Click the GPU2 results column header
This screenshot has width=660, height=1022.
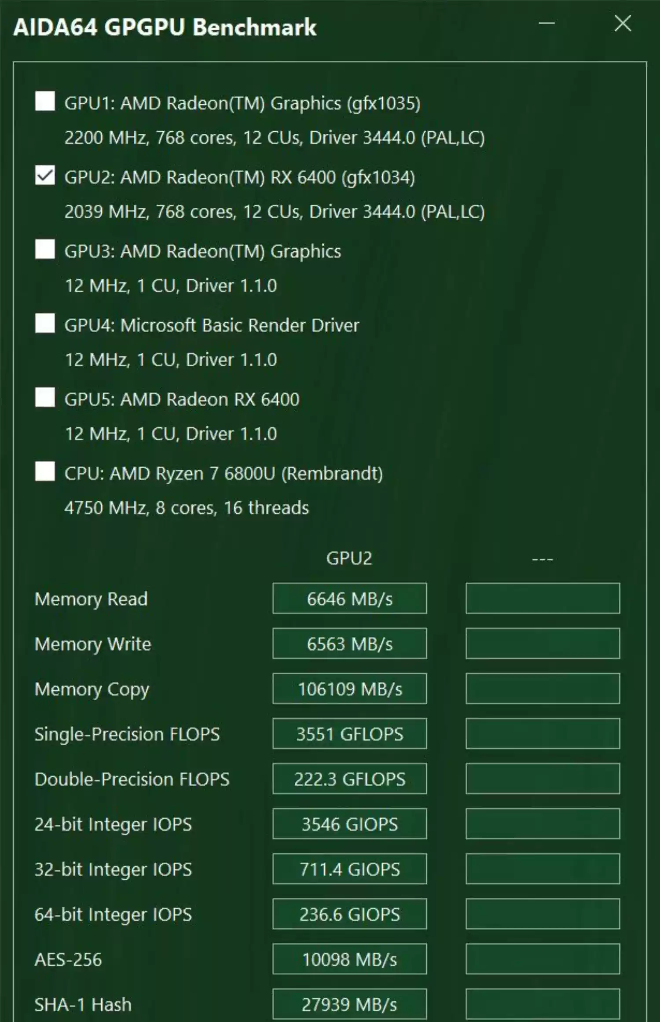pos(349,558)
